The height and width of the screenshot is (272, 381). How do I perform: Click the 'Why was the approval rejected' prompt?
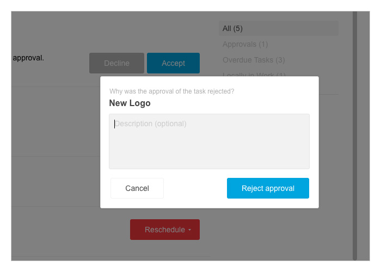coord(172,91)
